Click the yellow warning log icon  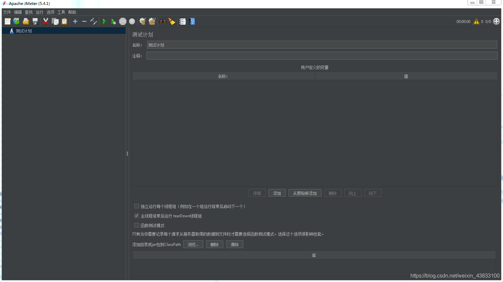(x=476, y=21)
